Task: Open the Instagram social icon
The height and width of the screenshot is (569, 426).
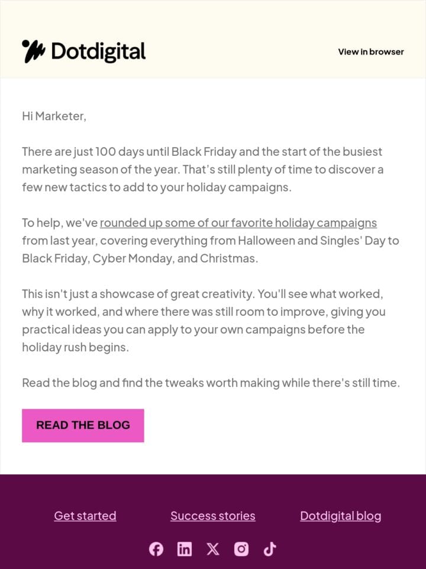Action: pos(241,549)
